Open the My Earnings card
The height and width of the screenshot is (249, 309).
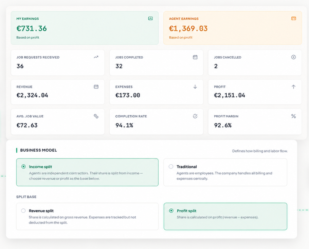[85, 28]
